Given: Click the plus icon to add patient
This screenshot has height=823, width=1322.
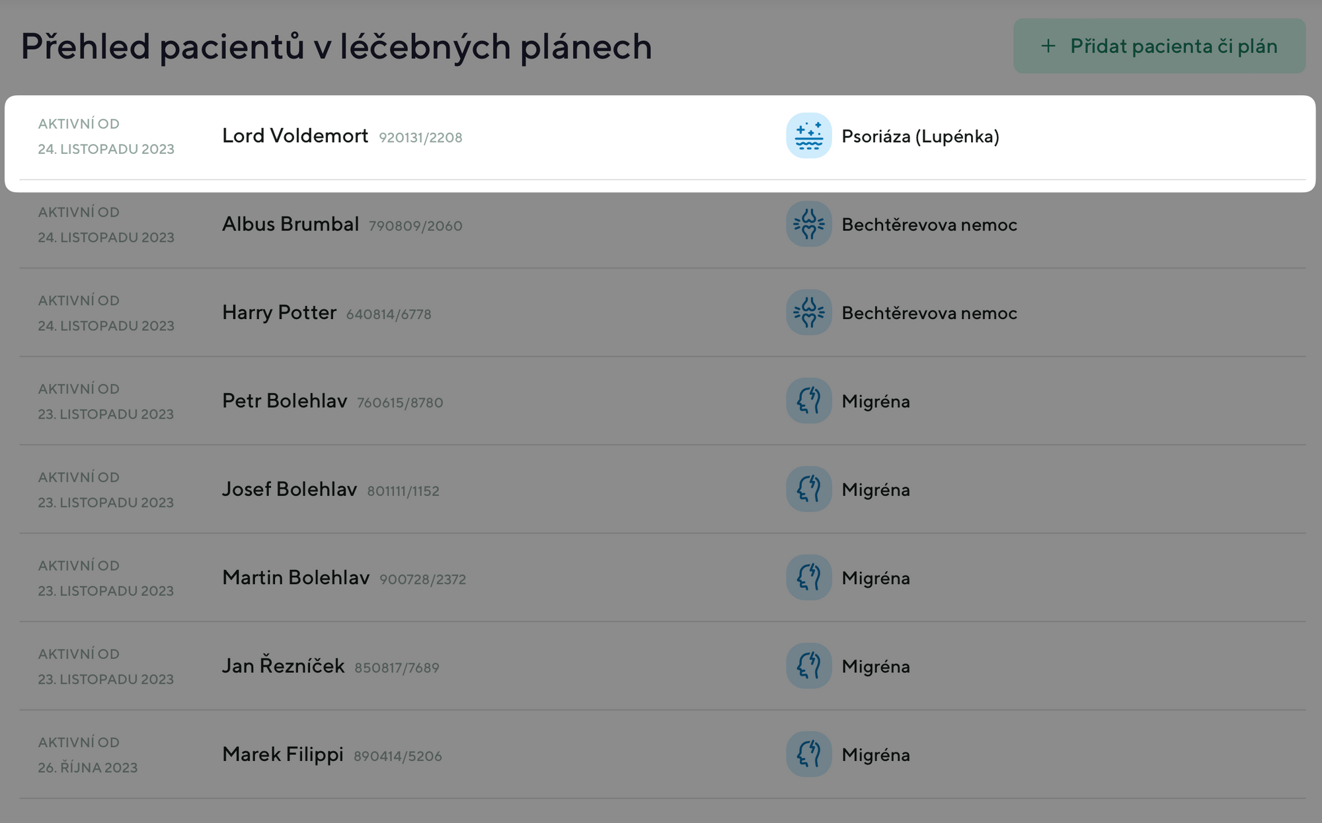Looking at the screenshot, I should click(1048, 46).
